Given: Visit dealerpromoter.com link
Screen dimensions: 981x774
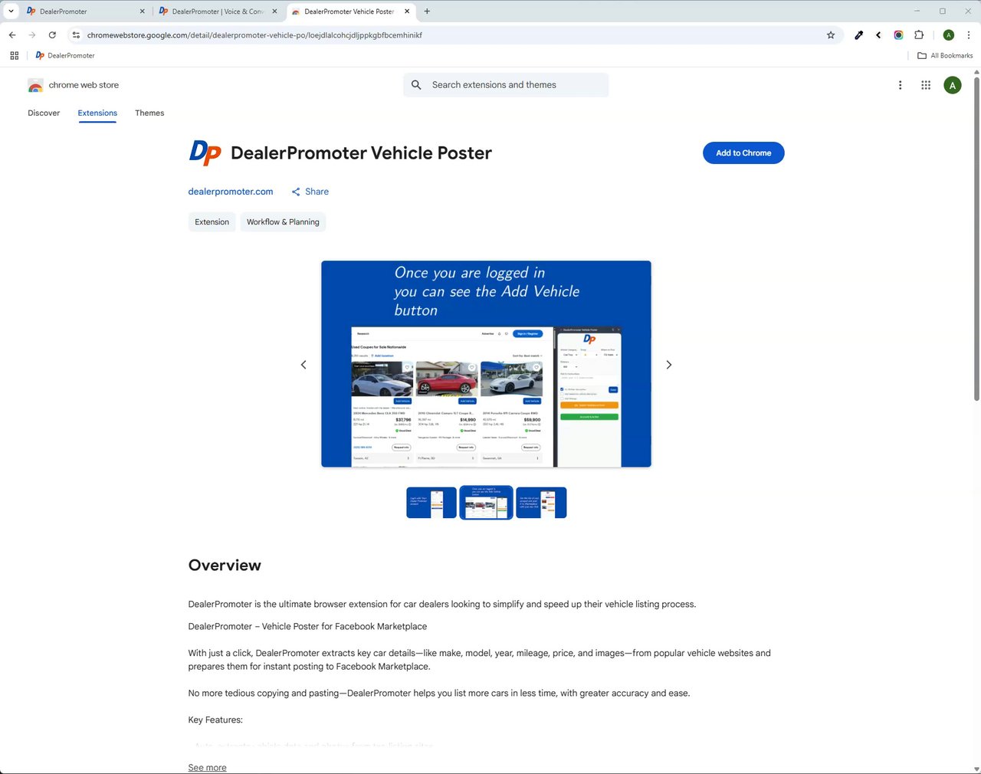Looking at the screenshot, I should coord(231,192).
